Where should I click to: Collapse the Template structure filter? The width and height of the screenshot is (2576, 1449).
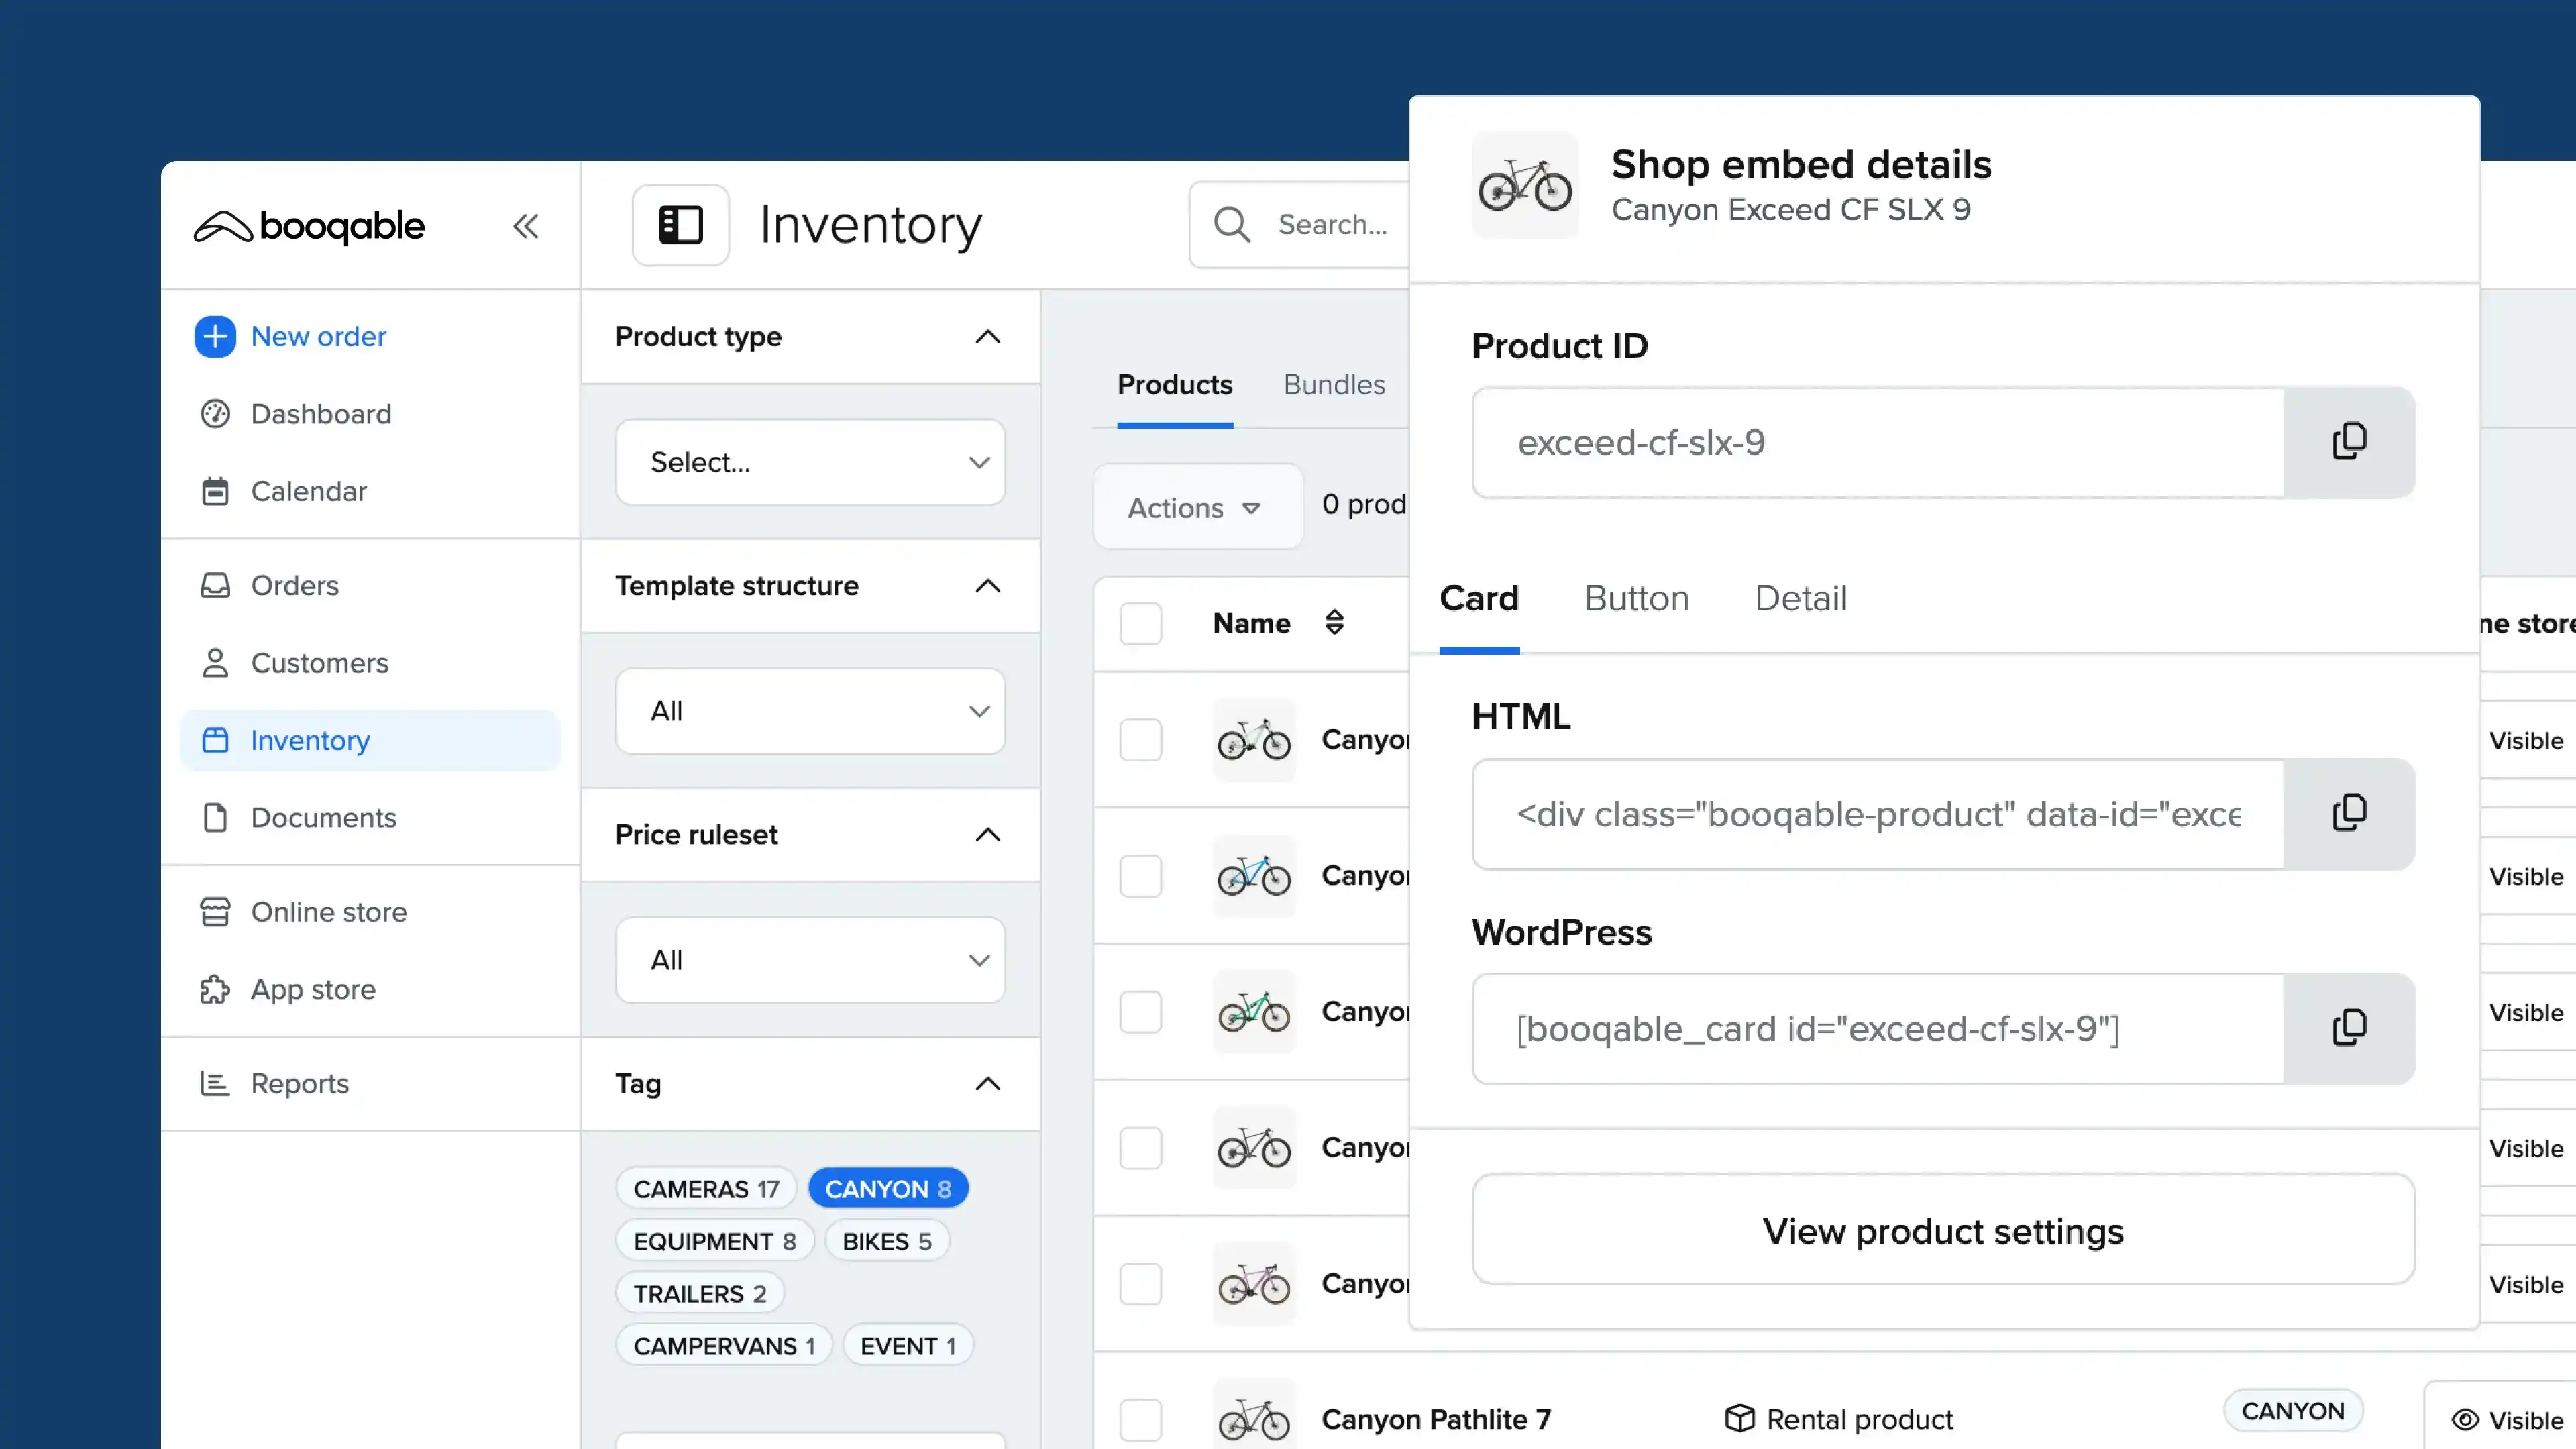(988, 586)
